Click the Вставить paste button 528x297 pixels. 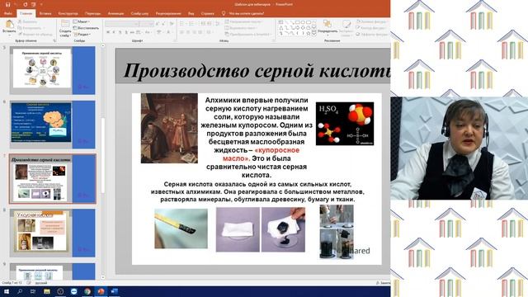click(9, 27)
